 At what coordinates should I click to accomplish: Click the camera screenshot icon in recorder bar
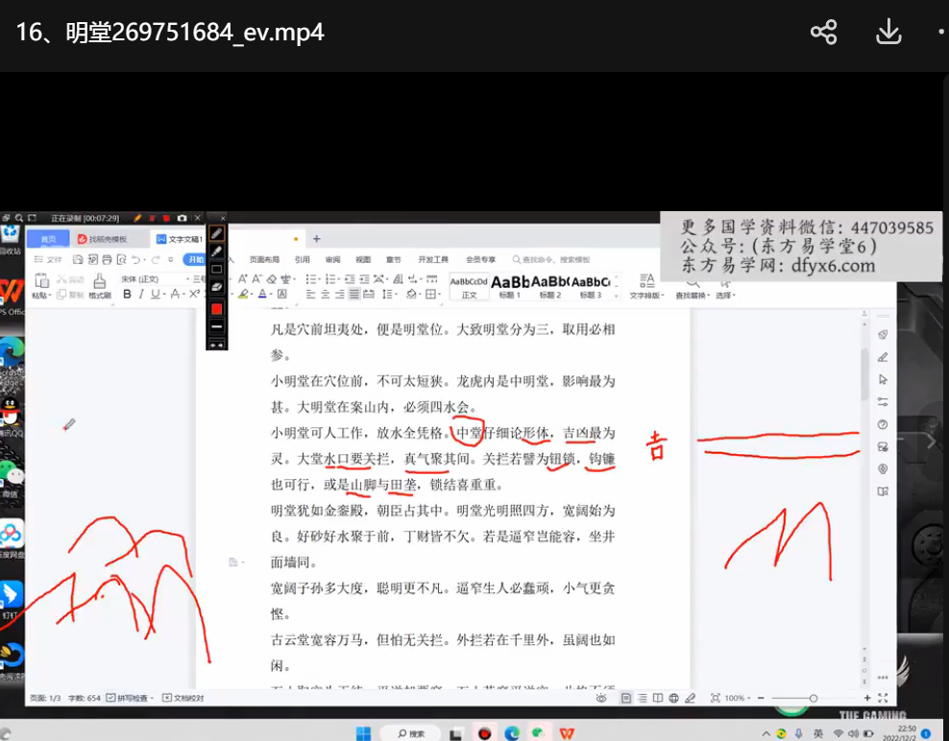point(182,219)
